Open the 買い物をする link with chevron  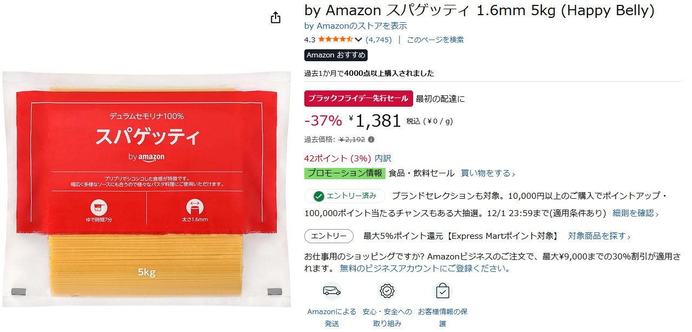(x=488, y=173)
